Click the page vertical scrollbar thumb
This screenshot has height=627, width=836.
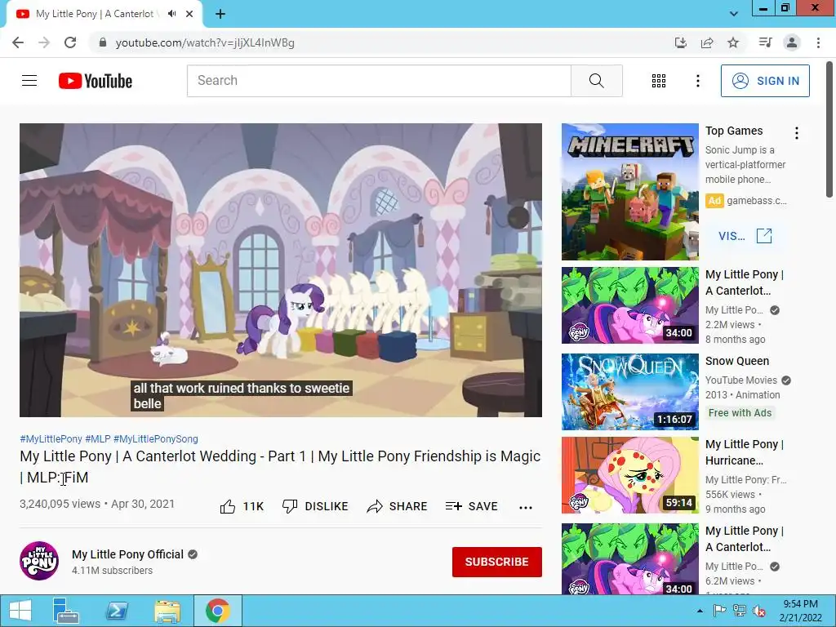(x=830, y=129)
